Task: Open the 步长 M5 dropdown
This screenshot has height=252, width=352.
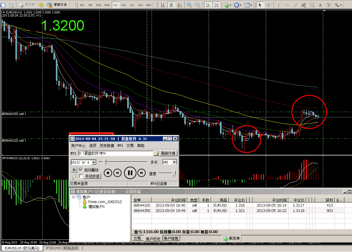Action: (174, 162)
